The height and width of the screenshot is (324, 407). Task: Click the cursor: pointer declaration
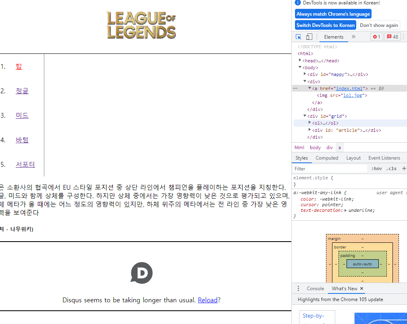(322, 205)
